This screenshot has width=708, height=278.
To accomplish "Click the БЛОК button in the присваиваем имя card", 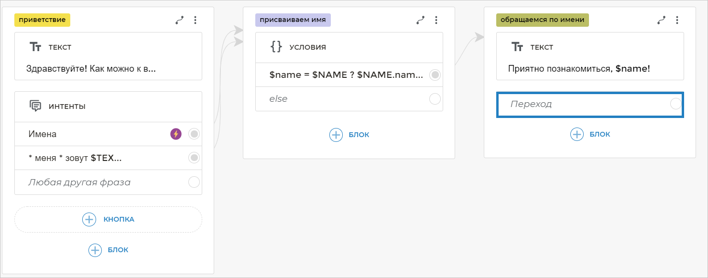I will point(349,135).
